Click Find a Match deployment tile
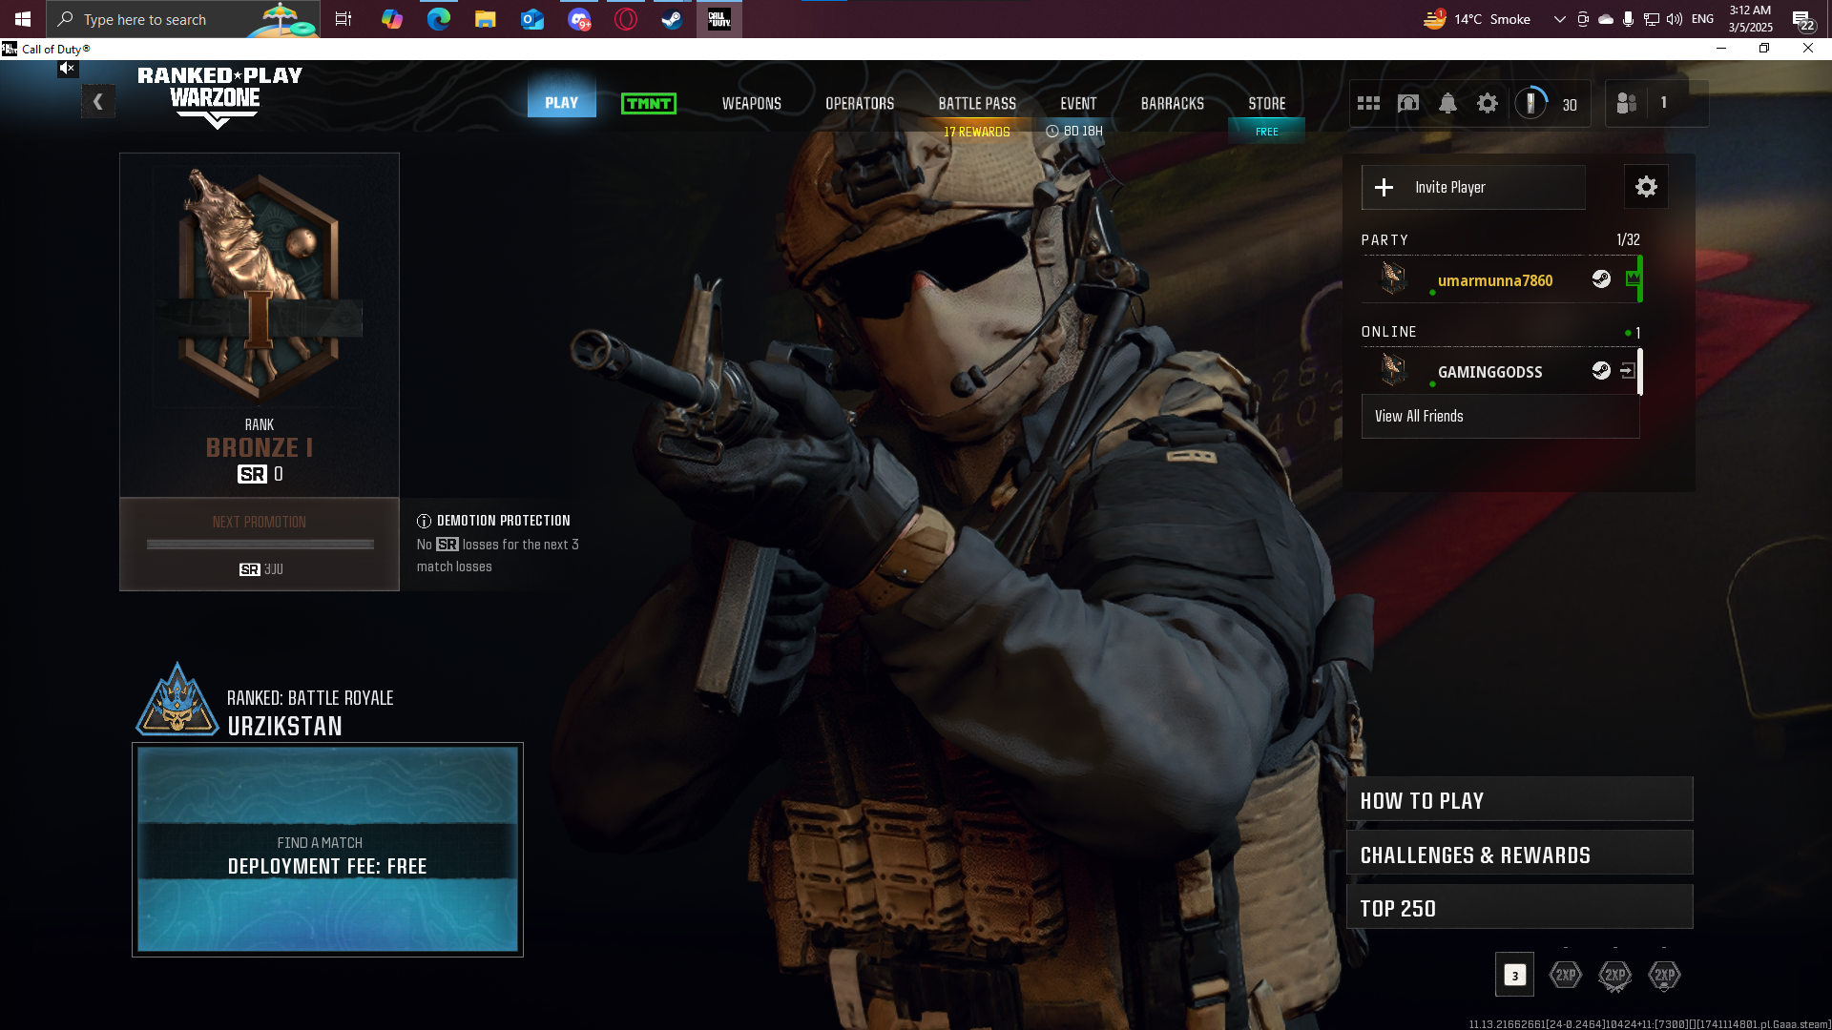 327,849
